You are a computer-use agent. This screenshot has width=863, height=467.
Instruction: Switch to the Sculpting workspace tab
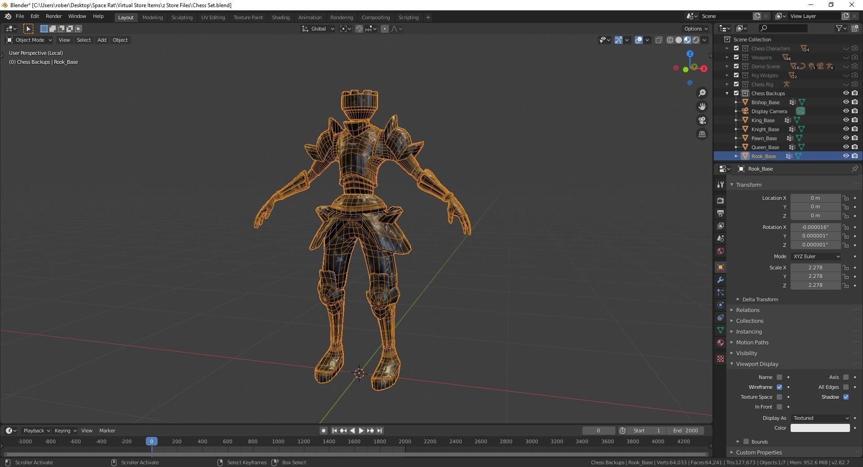(182, 18)
